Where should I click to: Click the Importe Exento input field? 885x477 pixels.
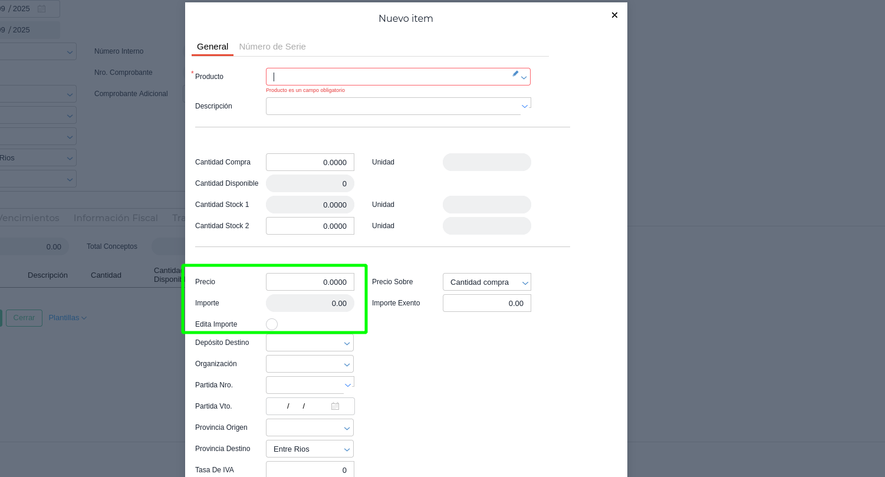[x=486, y=304]
